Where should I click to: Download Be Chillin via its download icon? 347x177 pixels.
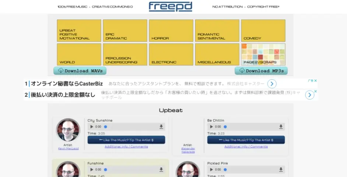[x=281, y=127]
